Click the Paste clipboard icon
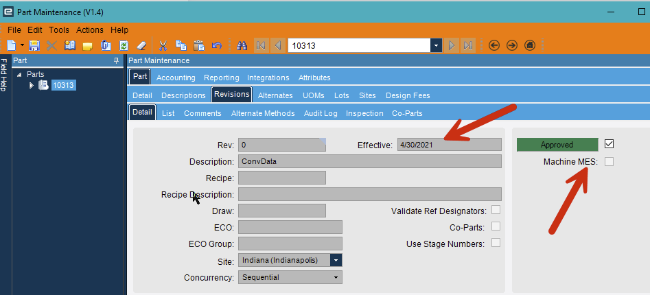 coord(199,45)
